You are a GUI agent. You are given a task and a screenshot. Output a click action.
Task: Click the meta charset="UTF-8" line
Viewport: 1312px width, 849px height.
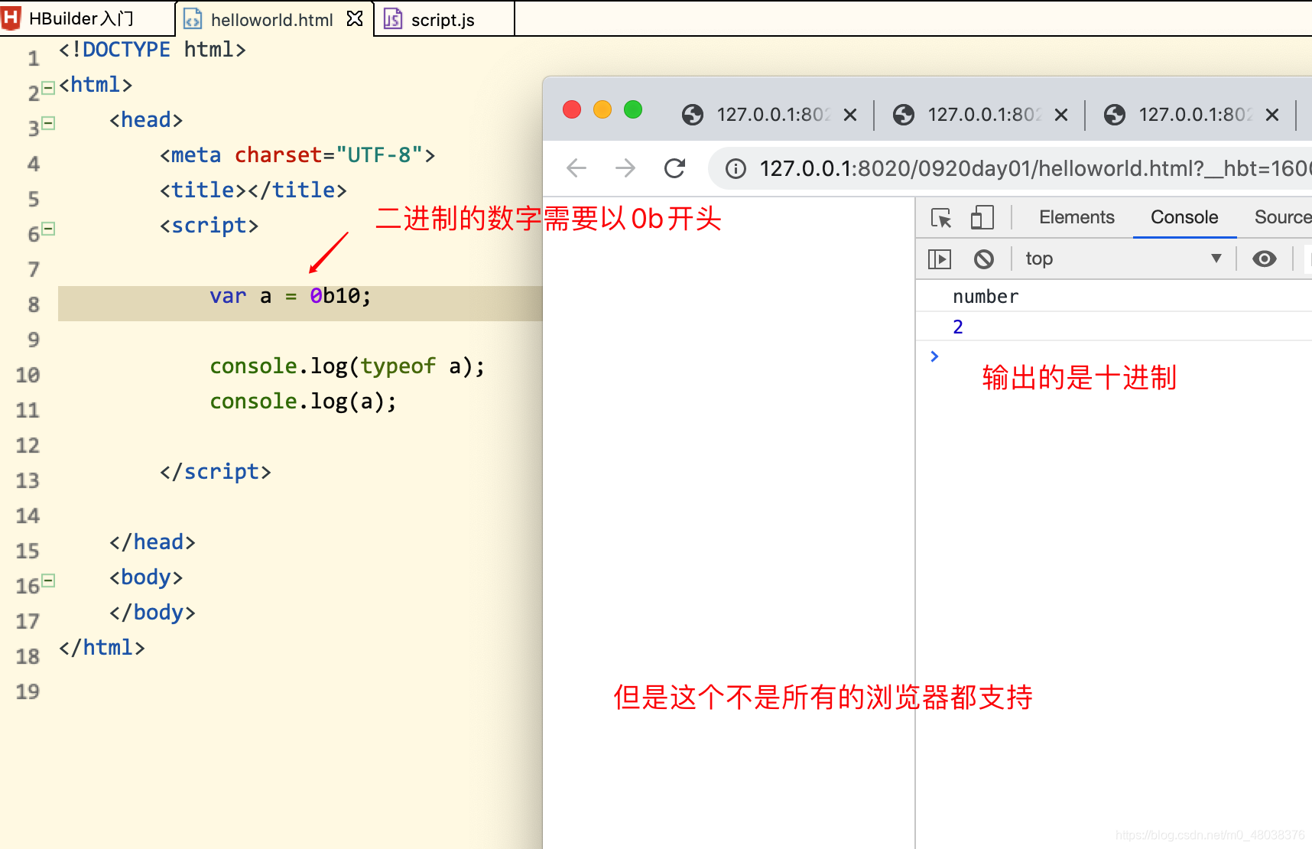297,155
